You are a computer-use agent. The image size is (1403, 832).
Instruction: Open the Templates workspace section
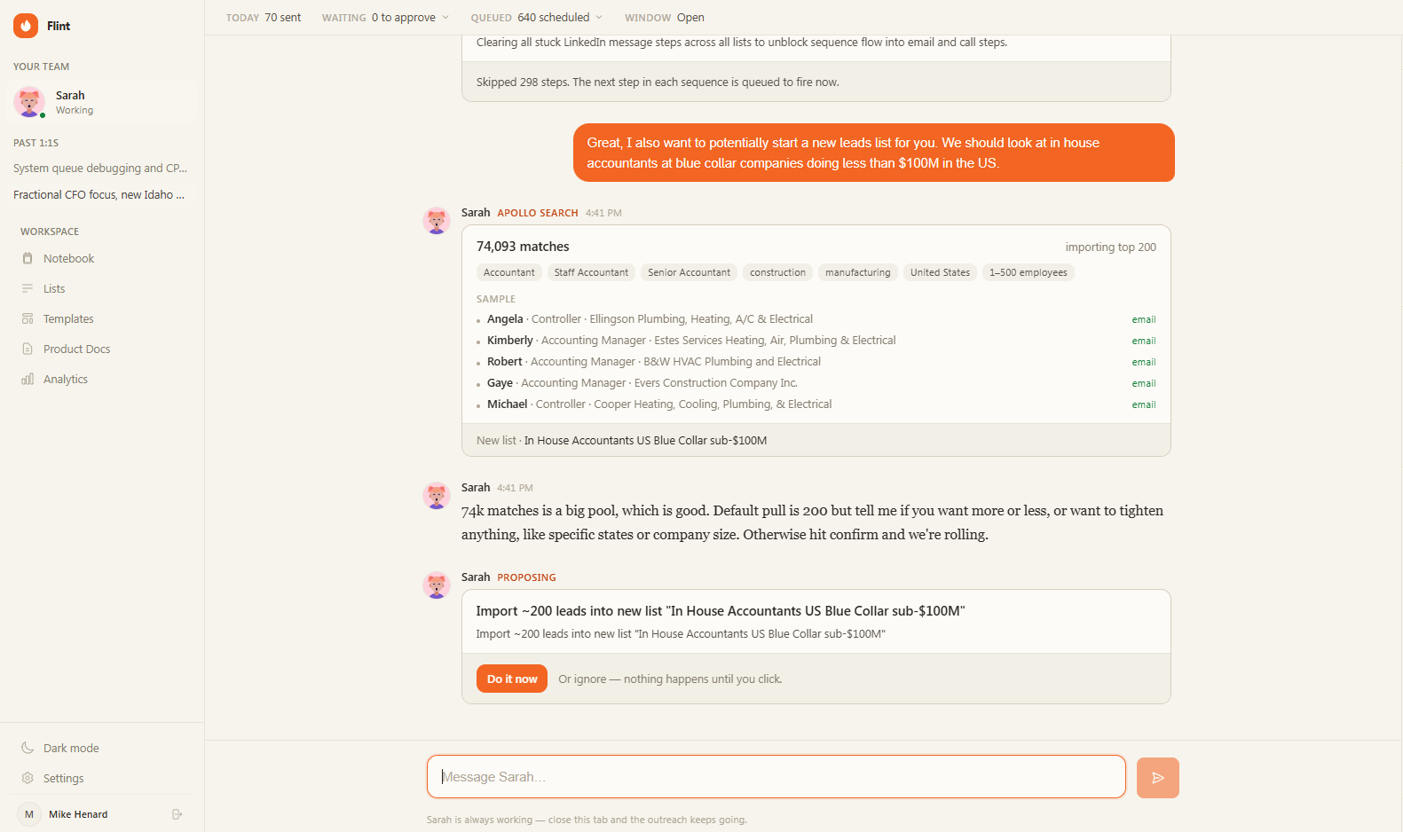pyautogui.click(x=102, y=318)
